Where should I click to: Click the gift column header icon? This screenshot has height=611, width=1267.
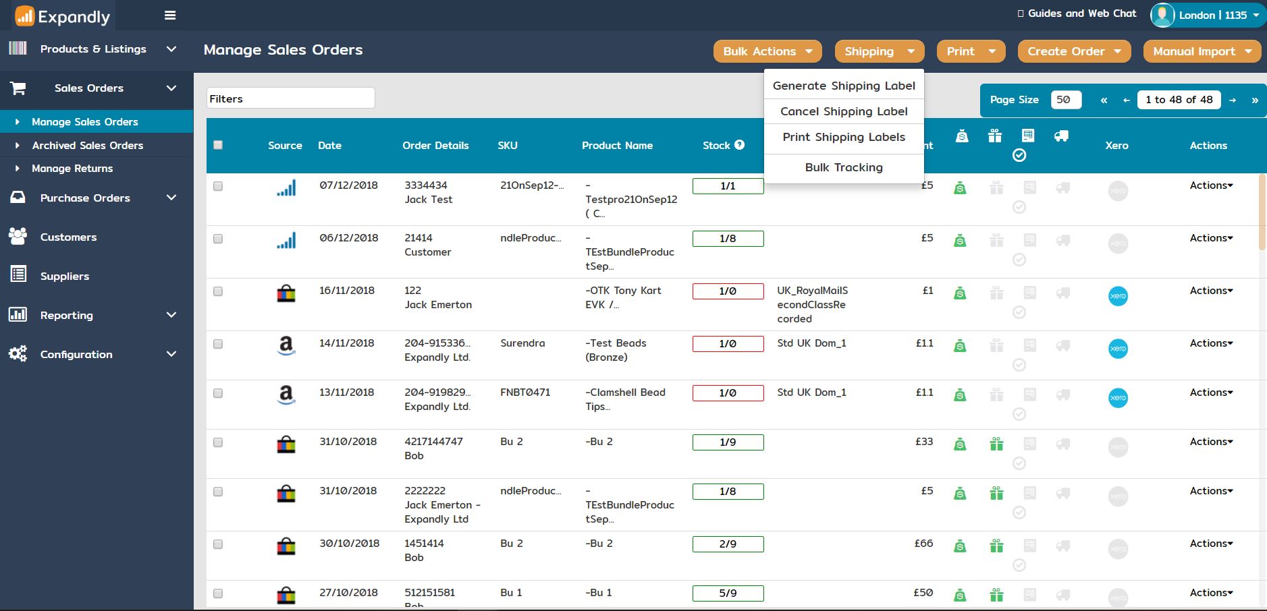[x=995, y=136]
